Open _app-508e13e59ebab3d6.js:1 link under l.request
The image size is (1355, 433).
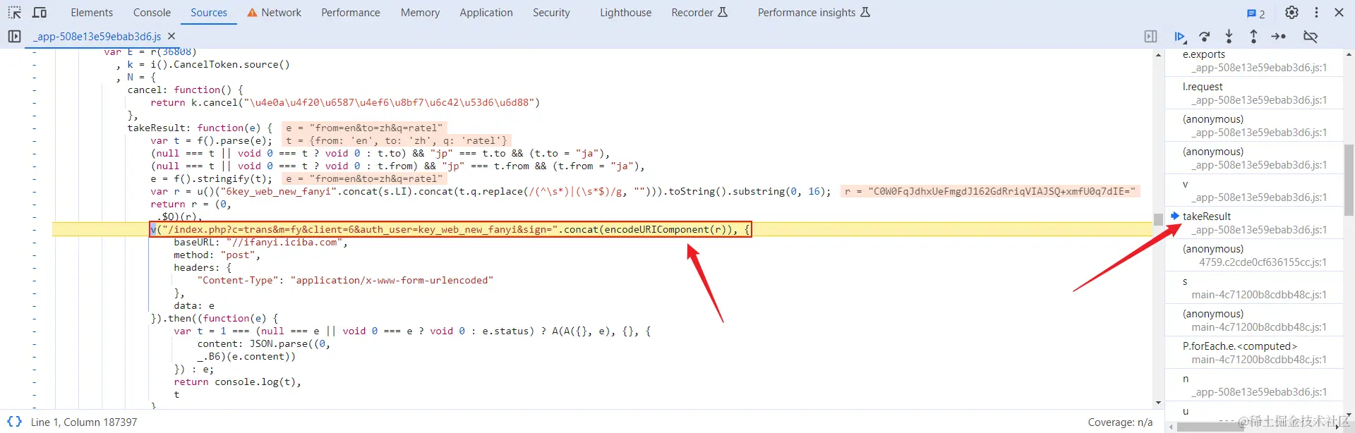pyautogui.click(x=1259, y=100)
